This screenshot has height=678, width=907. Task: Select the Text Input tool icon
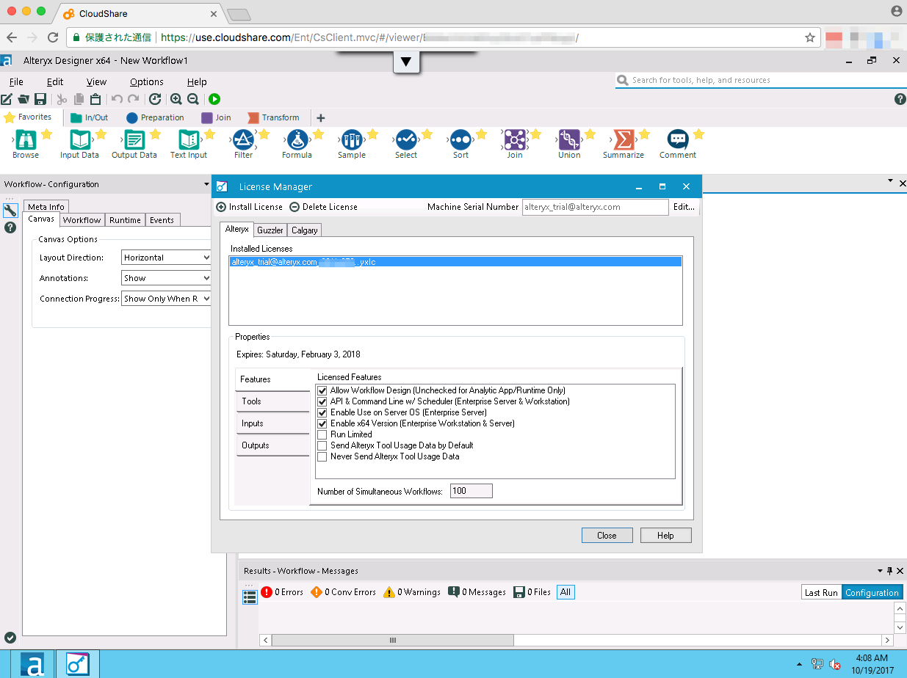pyautogui.click(x=189, y=139)
